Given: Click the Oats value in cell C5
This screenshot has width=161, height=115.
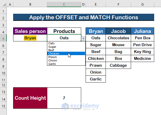Looking at the screenshot, I should tap(64, 38).
